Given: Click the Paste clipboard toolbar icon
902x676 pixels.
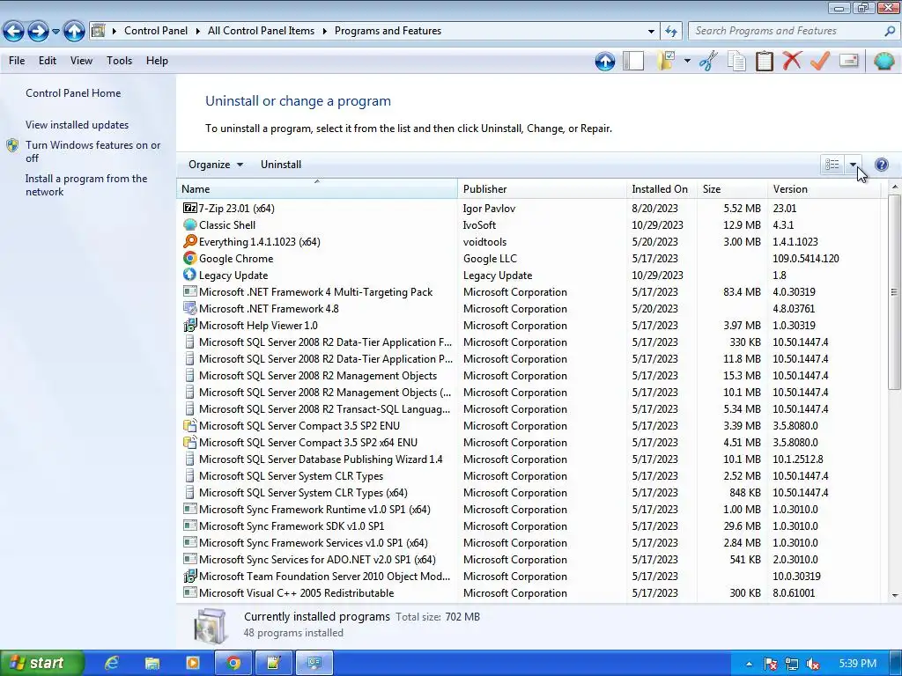Looking at the screenshot, I should coord(764,61).
